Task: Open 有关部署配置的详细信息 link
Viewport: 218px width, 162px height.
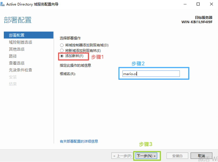Action: [79, 141]
